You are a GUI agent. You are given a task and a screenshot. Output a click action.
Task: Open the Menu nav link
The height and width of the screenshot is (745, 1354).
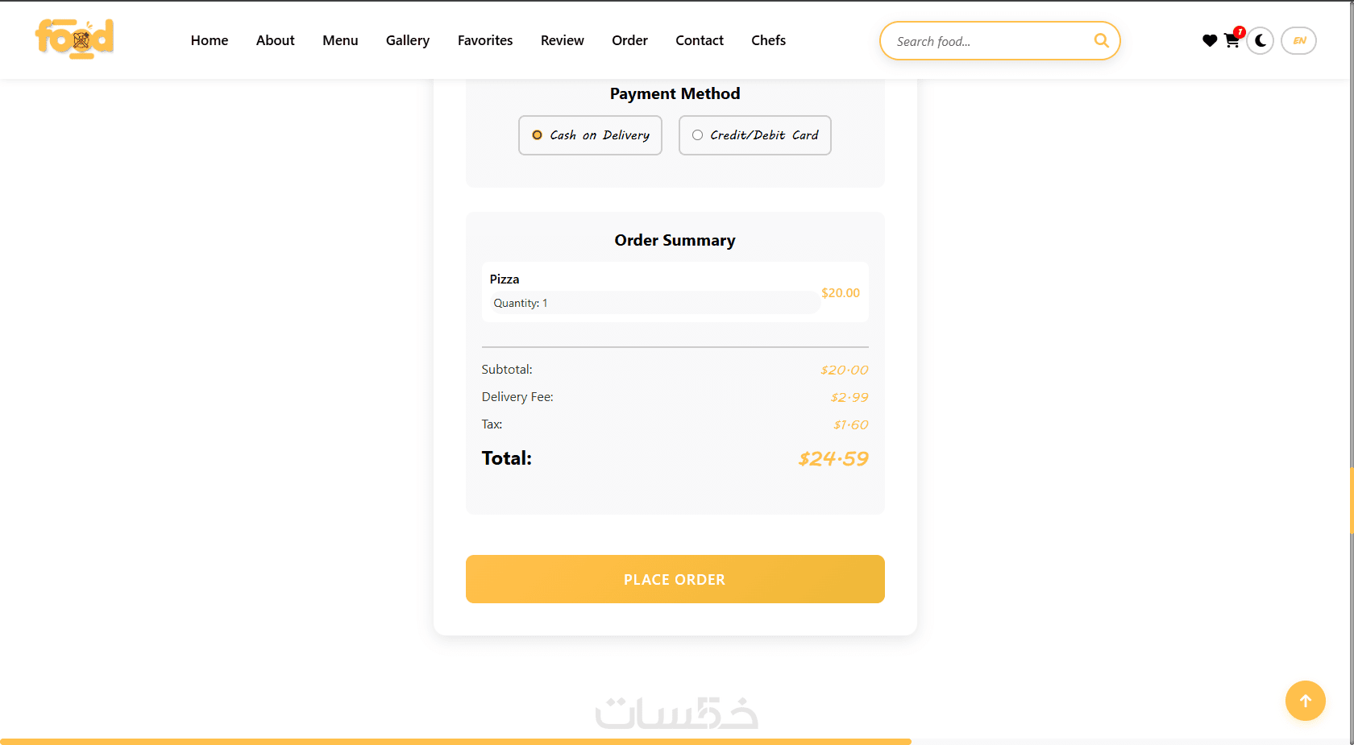[340, 40]
